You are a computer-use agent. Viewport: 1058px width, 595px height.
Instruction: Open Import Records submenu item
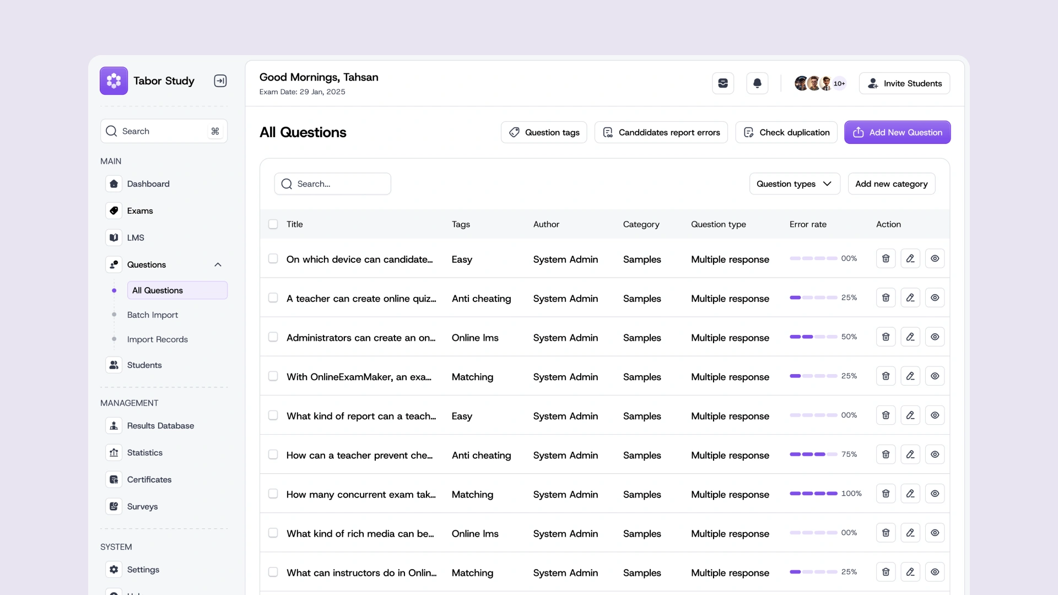click(158, 339)
